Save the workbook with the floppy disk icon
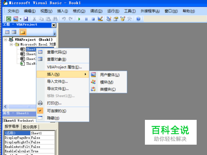207x155 pixels. (26, 19)
